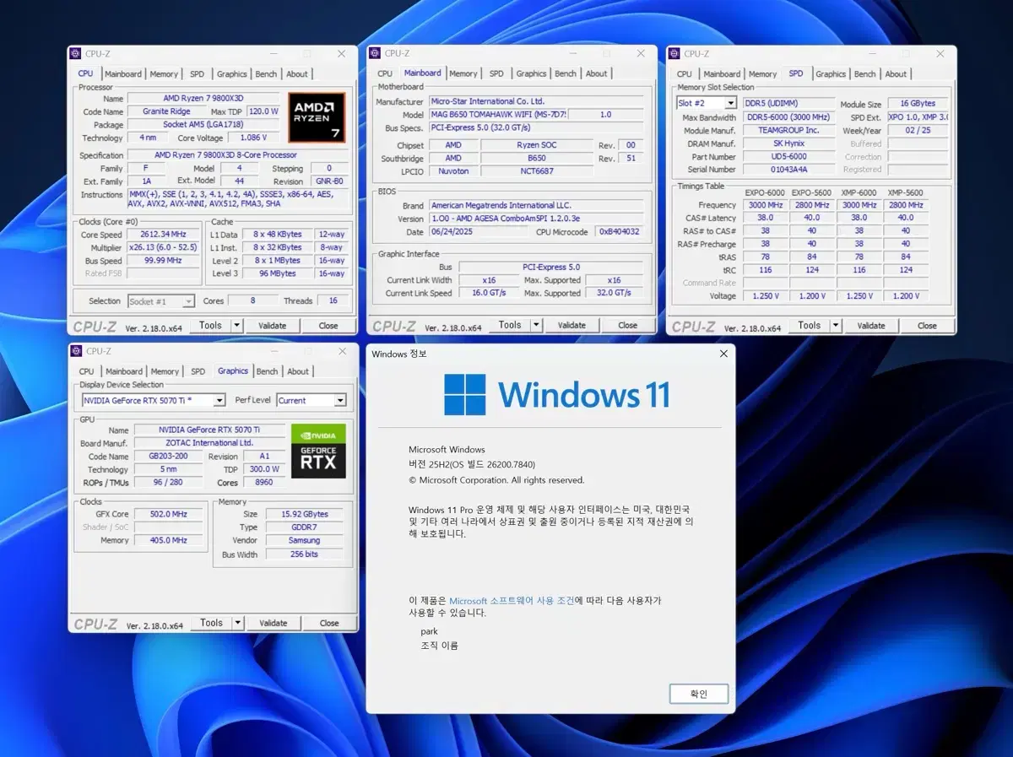Click the Close button in the Mainboard window
1013x757 pixels.
pyautogui.click(x=627, y=325)
